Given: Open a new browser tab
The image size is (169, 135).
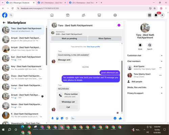Looking at the screenshot, I should [101, 3].
